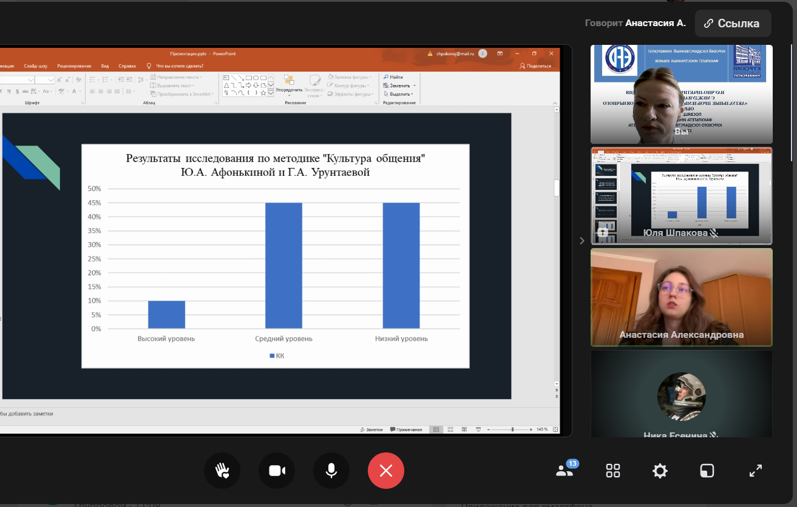Mute the microphone
The height and width of the screenshot is (507, 797).
point(331,471)
